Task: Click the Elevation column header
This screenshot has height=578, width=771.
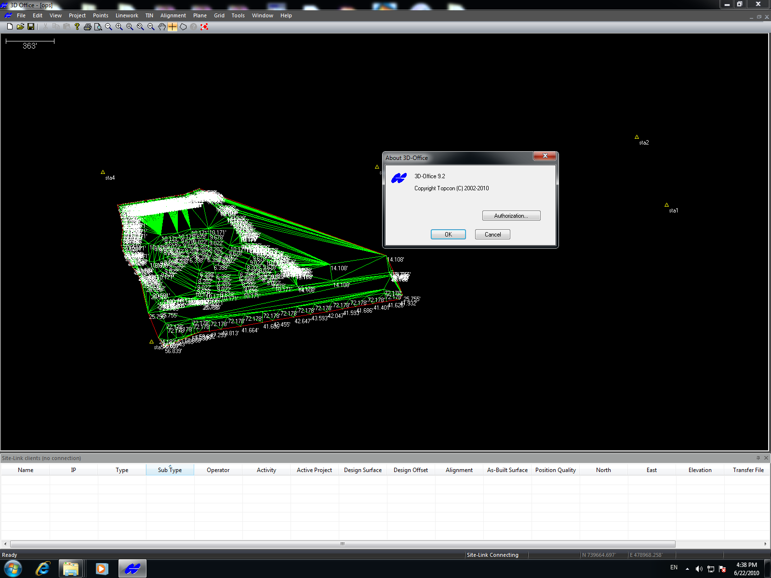Action: (x=700, y=470)
